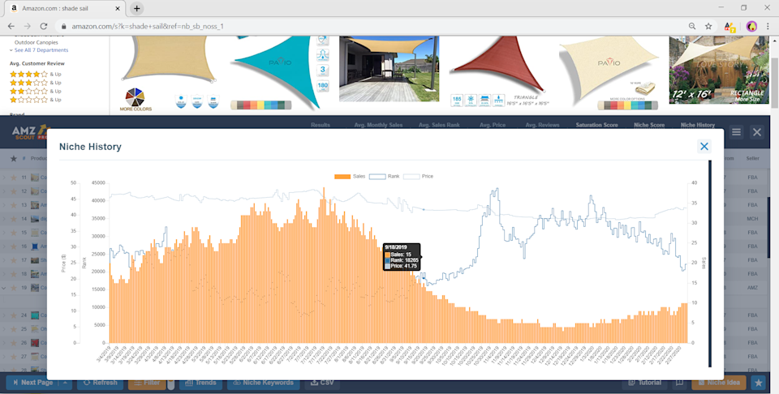Export results with CSV button
This screenshot has width=779, height=394.
322,383
